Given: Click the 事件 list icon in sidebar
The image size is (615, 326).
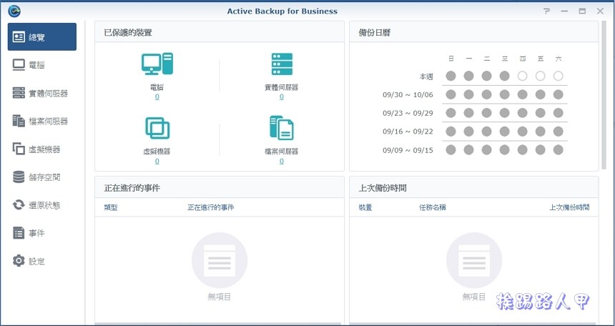Looking at the screenshot, I should click(19, 233).
